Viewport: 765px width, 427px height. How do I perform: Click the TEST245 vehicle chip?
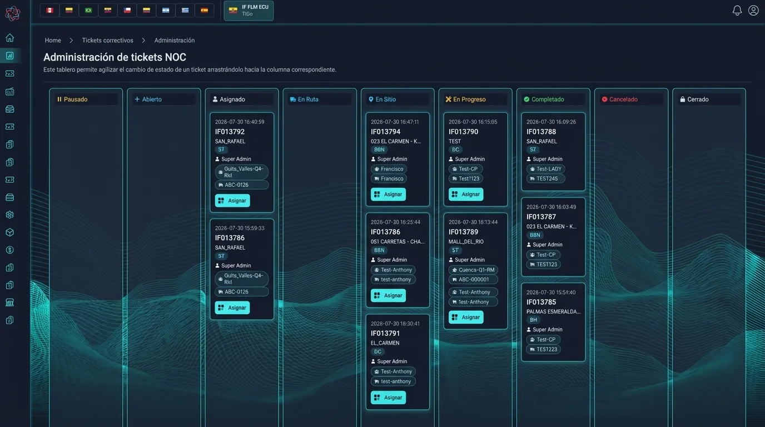545,178
